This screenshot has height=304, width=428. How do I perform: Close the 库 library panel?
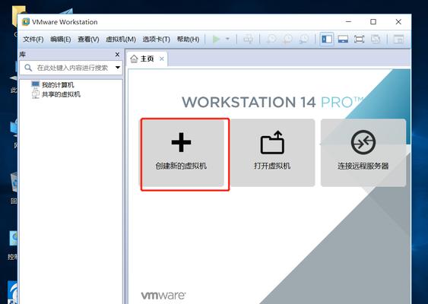(x=117, y=55)
